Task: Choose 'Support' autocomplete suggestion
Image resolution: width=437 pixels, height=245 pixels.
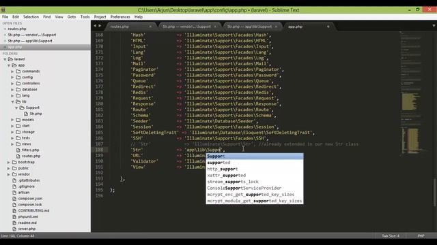Action: pyautogui.click(x=255, y=157)
